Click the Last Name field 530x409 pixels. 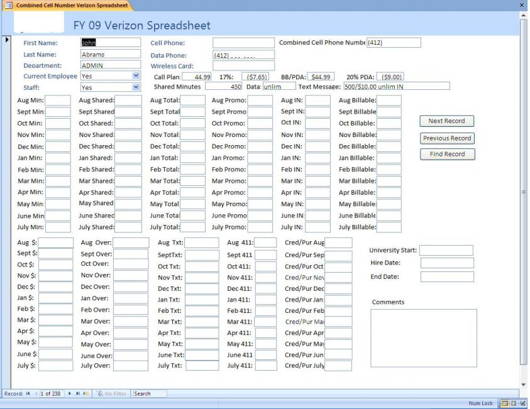click(111, 54)
